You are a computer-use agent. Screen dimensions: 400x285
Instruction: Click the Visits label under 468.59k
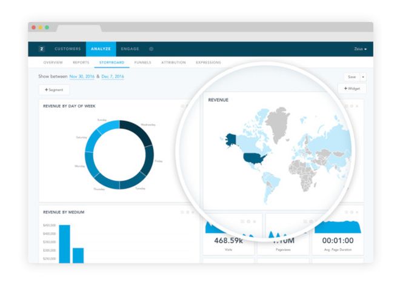[228, 250]
